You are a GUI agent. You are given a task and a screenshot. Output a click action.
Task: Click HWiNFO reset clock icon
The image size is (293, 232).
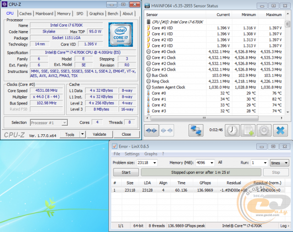click(232, 130)
